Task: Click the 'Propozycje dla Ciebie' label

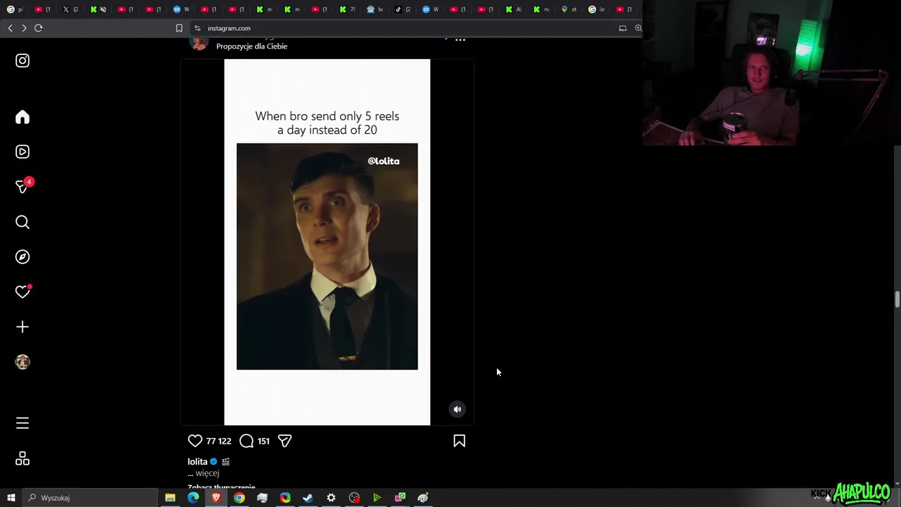Action: [x=252, y=46]
